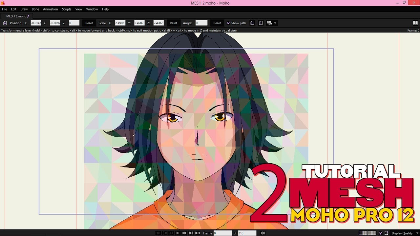Toggle the checkmark next to layout icons
The image size is (420, 236).
coord(381,233)
